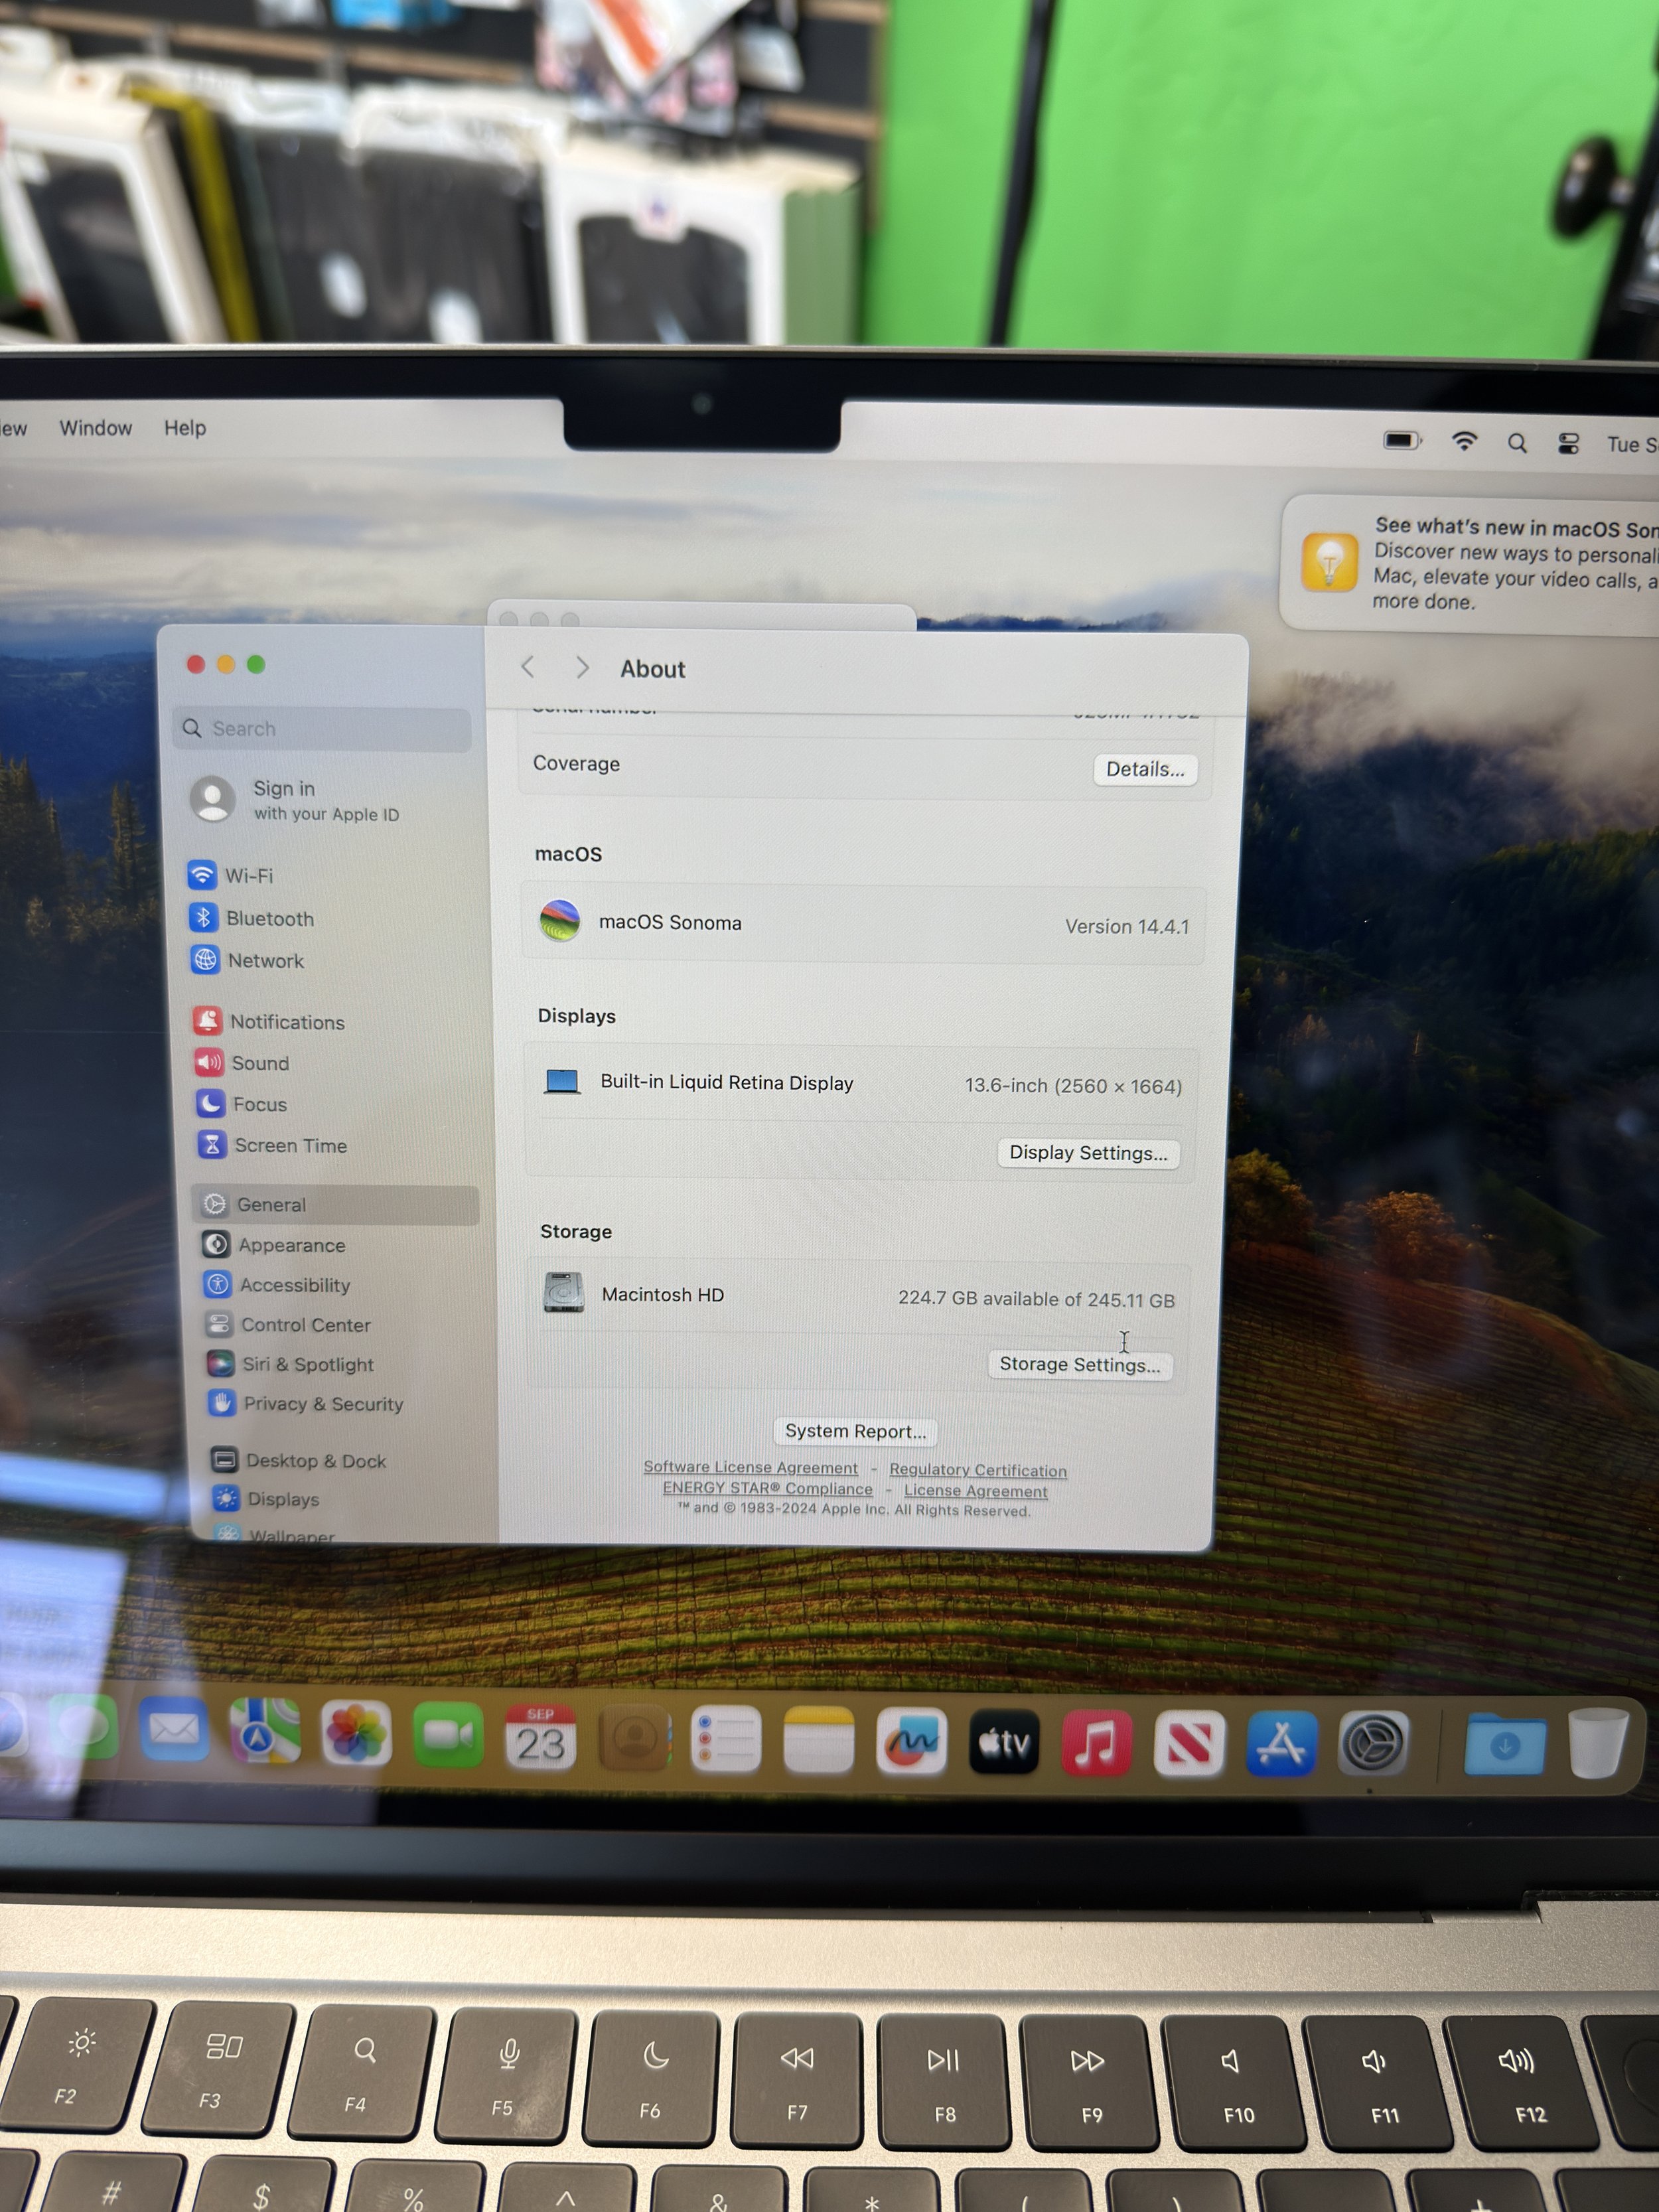Open the Window menu
The image size is (1659, 2212).
click(95, 428)
